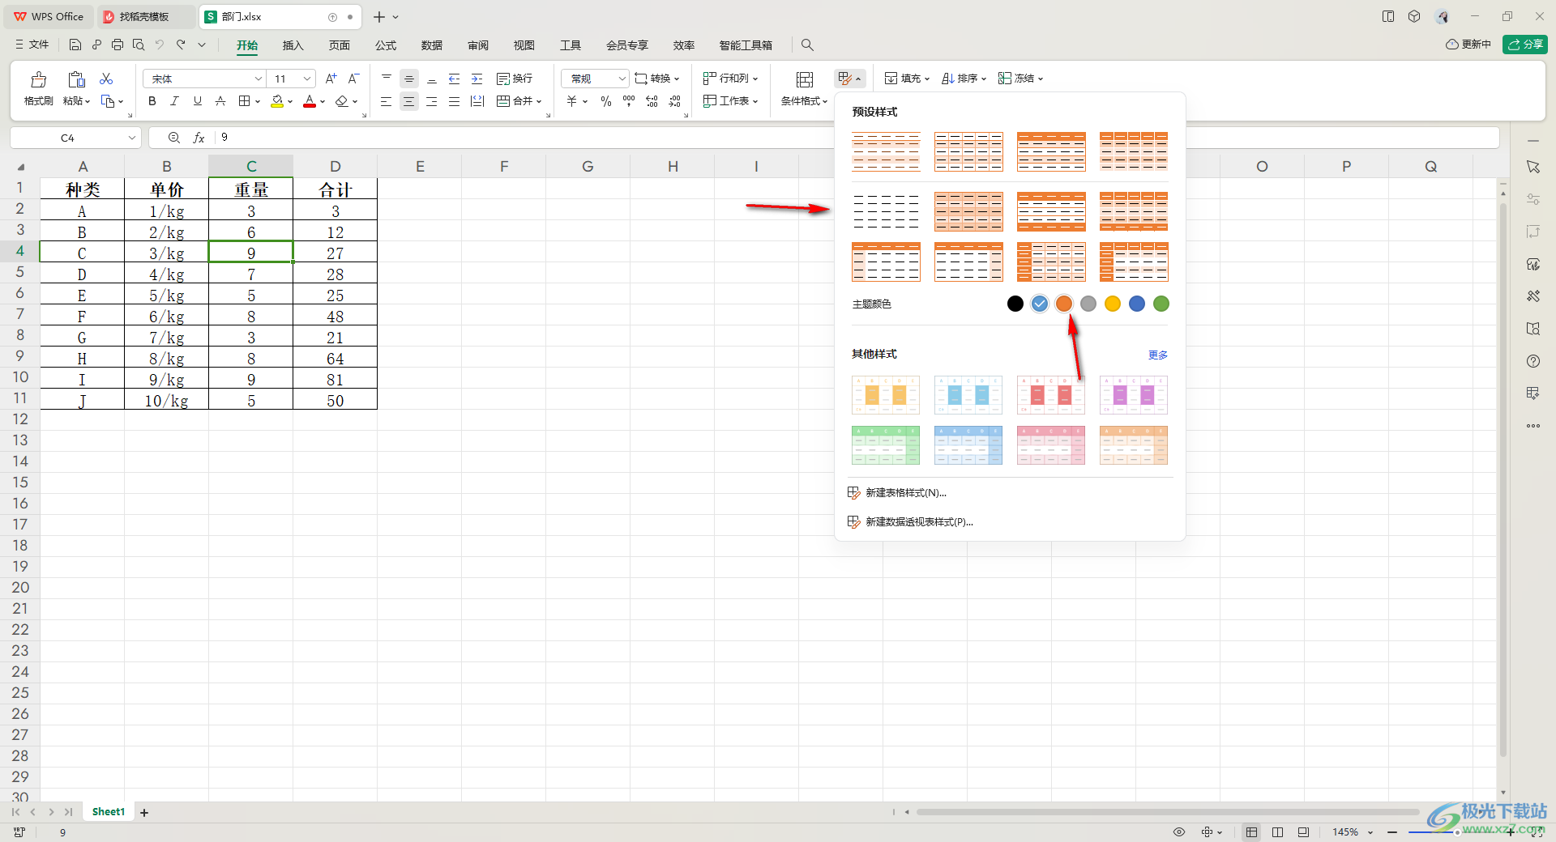Select the Sheet1 worksheet tab

pos(109,812)
